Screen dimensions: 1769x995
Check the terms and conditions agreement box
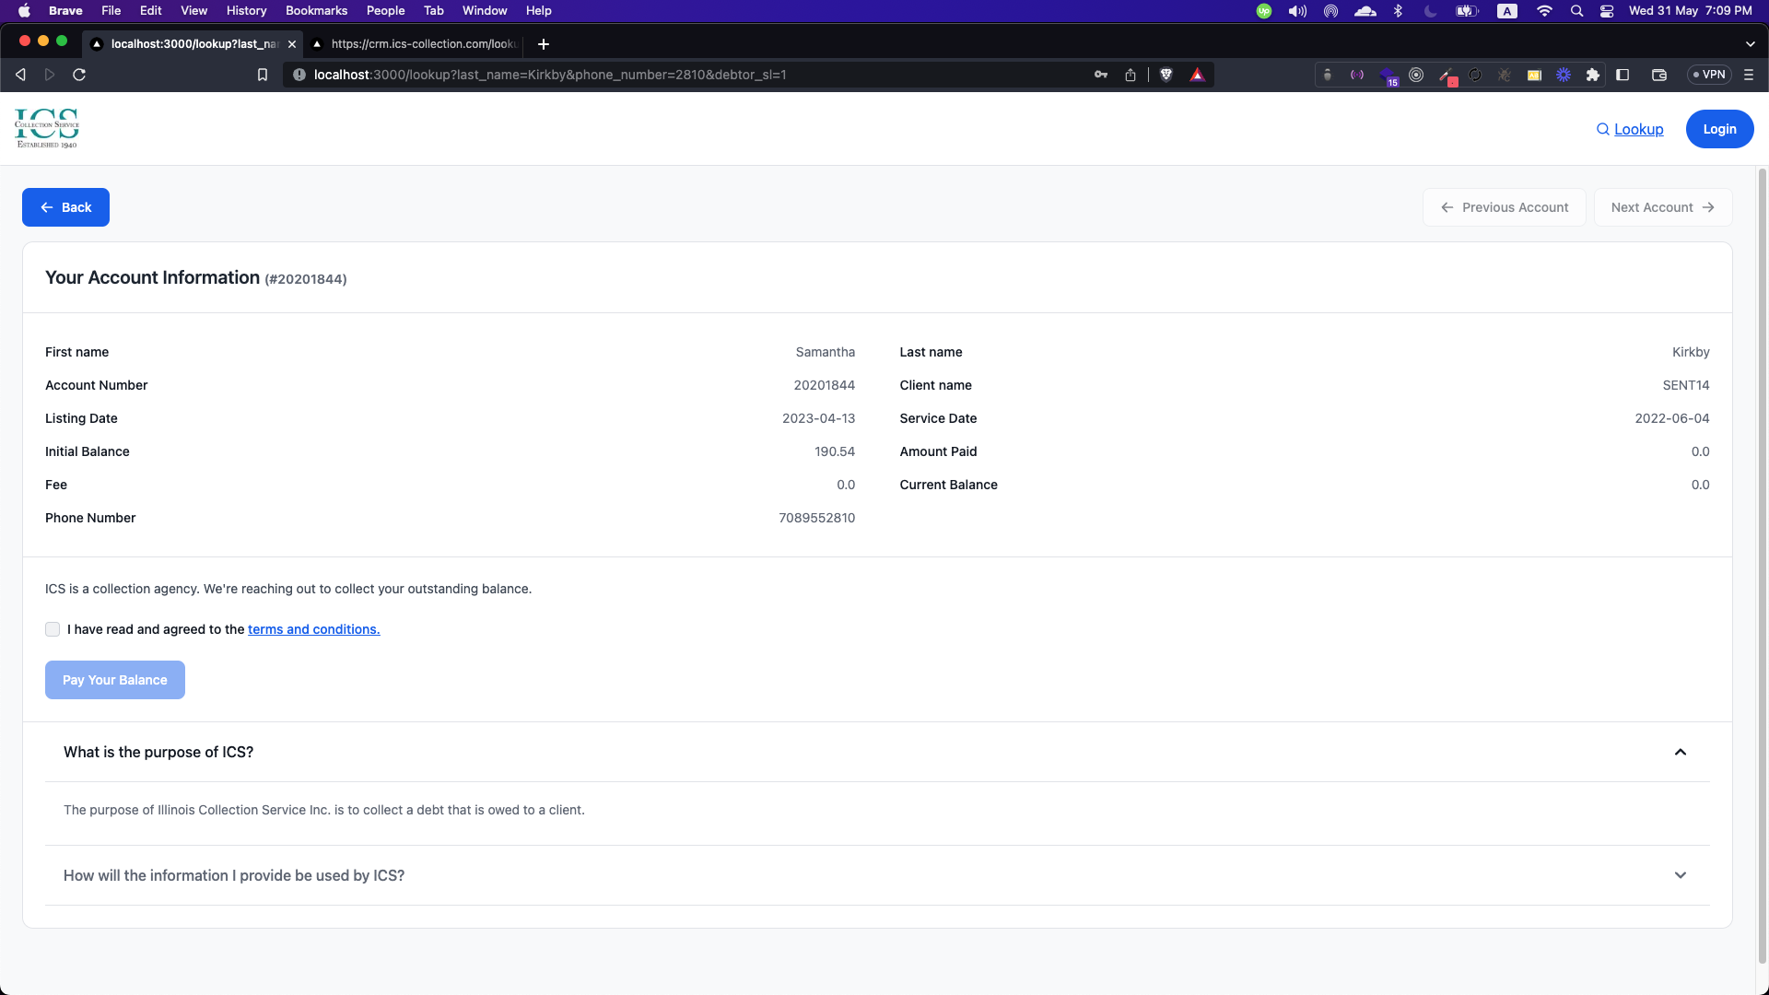tap(53, 629)
